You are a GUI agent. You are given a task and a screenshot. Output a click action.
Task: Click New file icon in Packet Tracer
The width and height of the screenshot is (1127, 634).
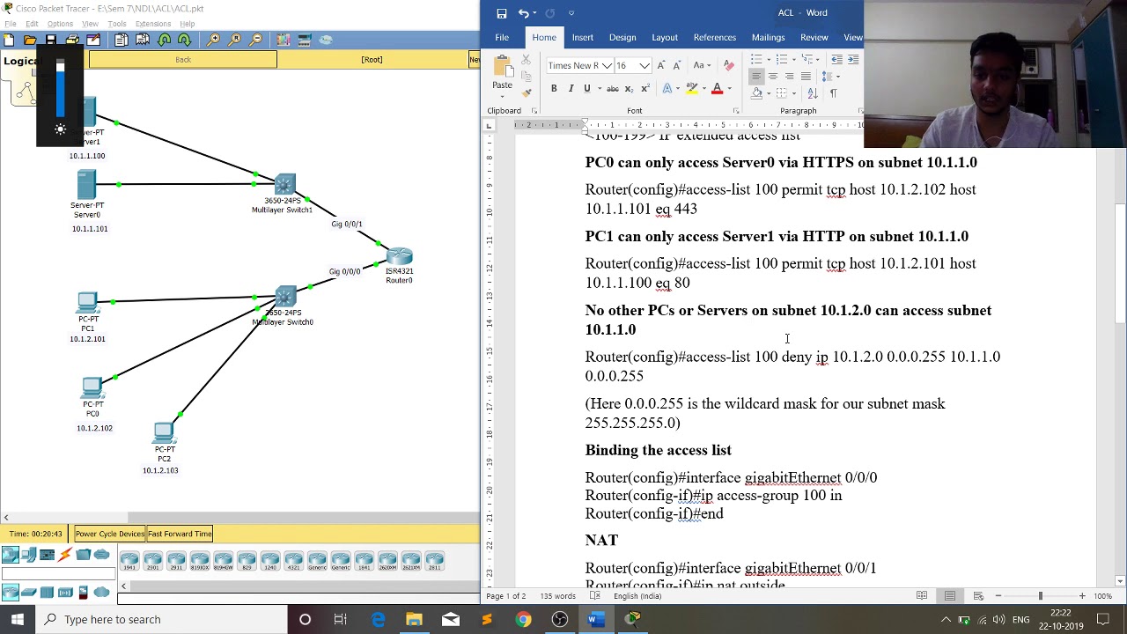[9, 40]
